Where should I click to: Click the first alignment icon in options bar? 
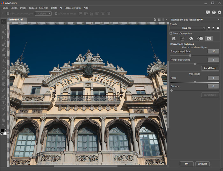click(80, 13)
